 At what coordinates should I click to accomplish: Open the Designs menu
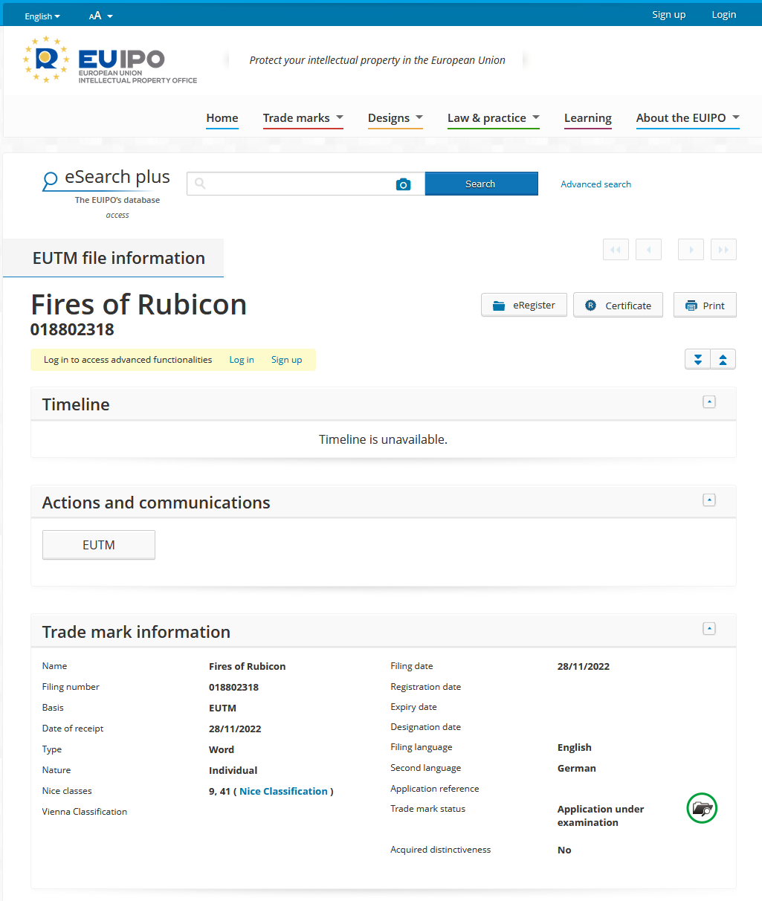(395, 118)
